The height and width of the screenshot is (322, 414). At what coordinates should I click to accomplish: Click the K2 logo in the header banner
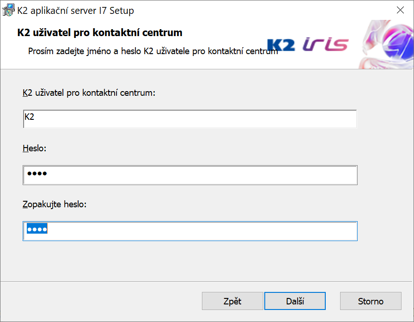point(281,45)
